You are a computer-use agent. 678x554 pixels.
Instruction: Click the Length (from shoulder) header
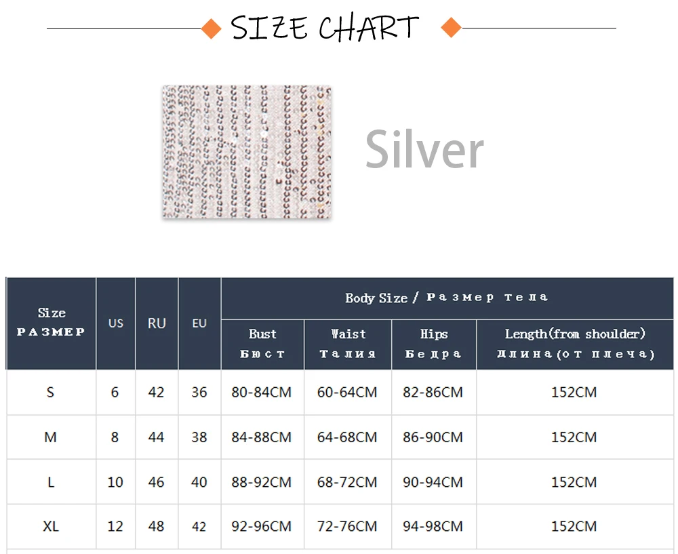(x=575, y=344)
